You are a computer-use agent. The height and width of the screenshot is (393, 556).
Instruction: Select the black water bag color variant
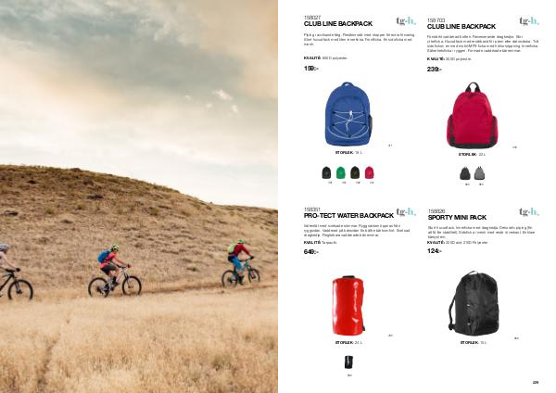[x=349, y=362]
